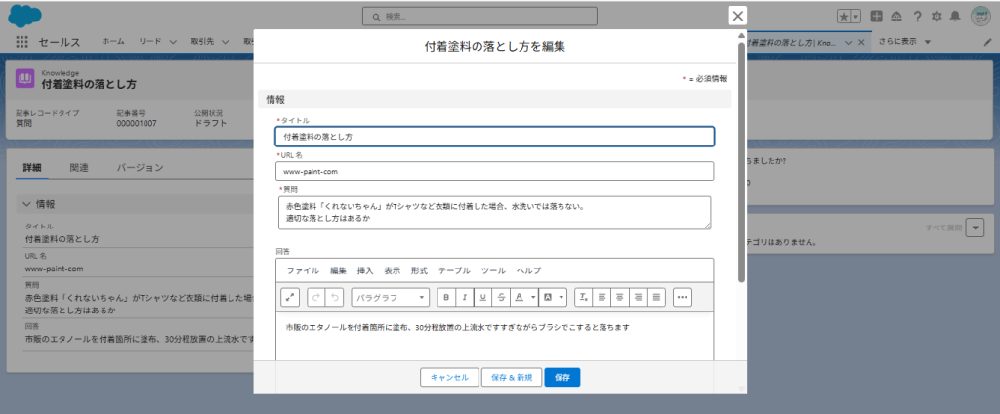
Task: Justify text in the editor
Action: 656,297
